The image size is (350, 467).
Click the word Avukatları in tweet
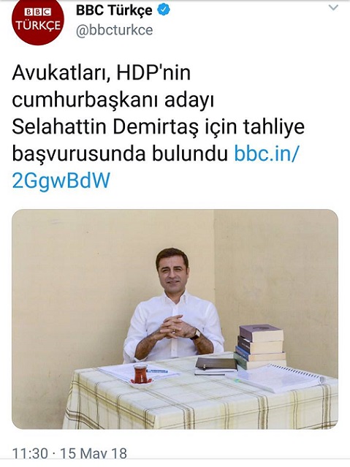[x=59, y=72]
